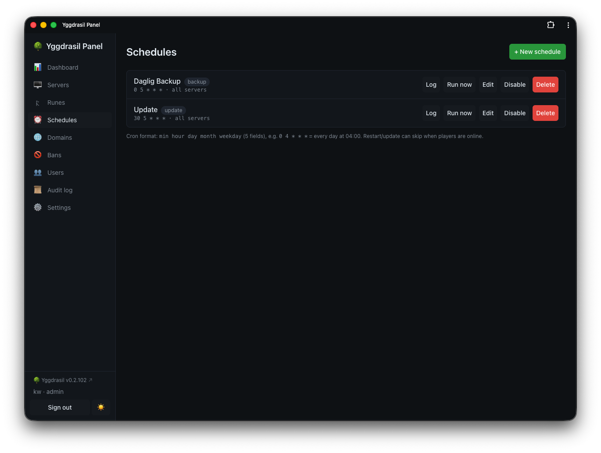This screenshot has width=601, height=453.
Task: View Log for Update schedule
Action: tap(431, 113)
